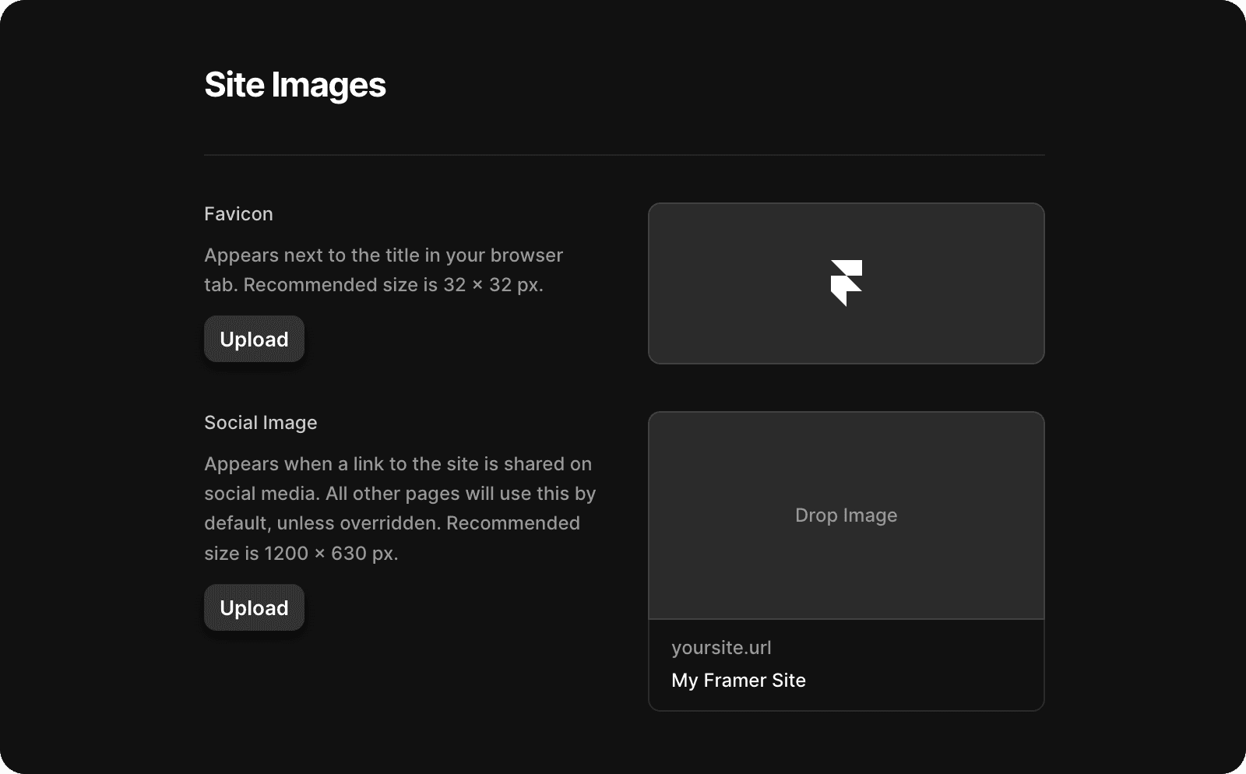Click the yoursite.url text in preview
Screen dimensions: 1246x774
point(721,648)
